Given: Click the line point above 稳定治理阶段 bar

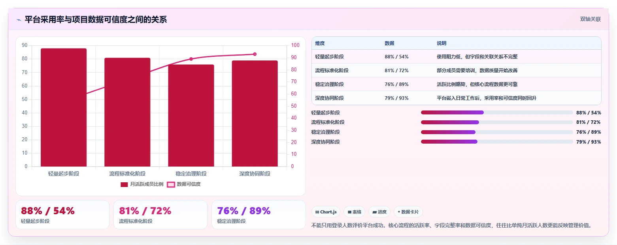Looking at the screenshot, I should 191,59.
